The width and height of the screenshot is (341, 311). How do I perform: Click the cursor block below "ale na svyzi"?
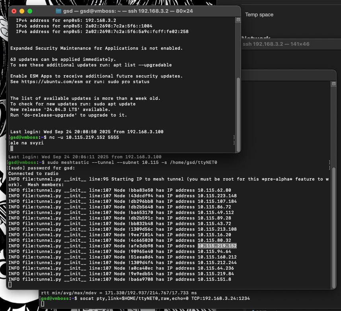coord(12,148)
